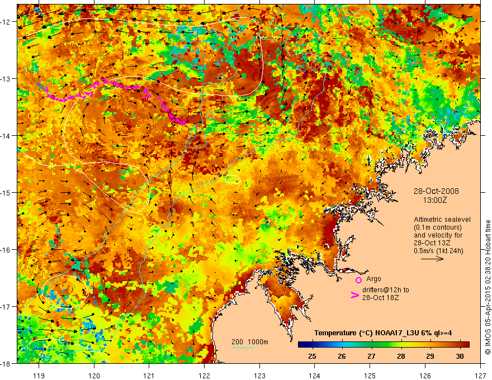Click the color bar tick label 26
The height and width of the screenshot is (380, 492).
click(342, 356)
